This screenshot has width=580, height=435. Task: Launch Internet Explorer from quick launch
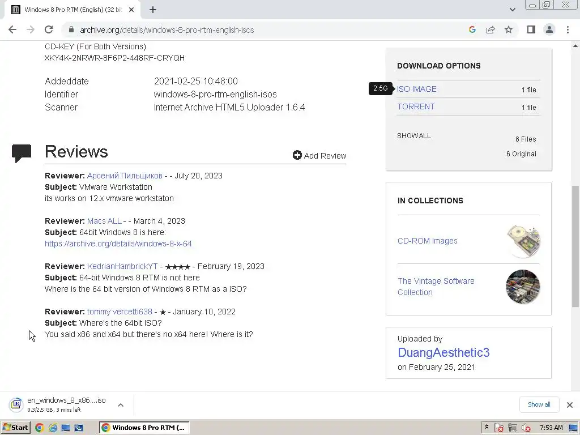pyautogui.click(x=53, y=428)
